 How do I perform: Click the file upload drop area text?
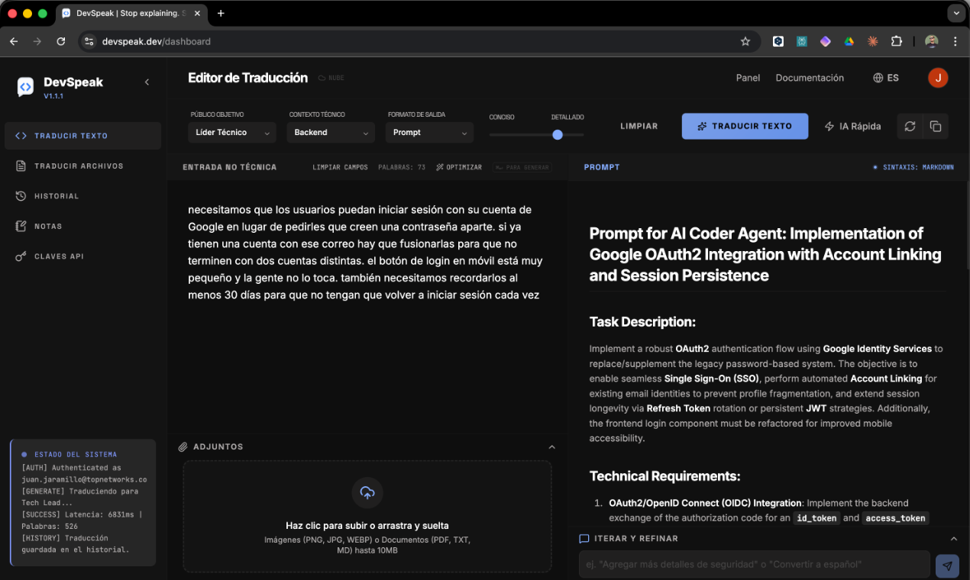tap(367, 526)
